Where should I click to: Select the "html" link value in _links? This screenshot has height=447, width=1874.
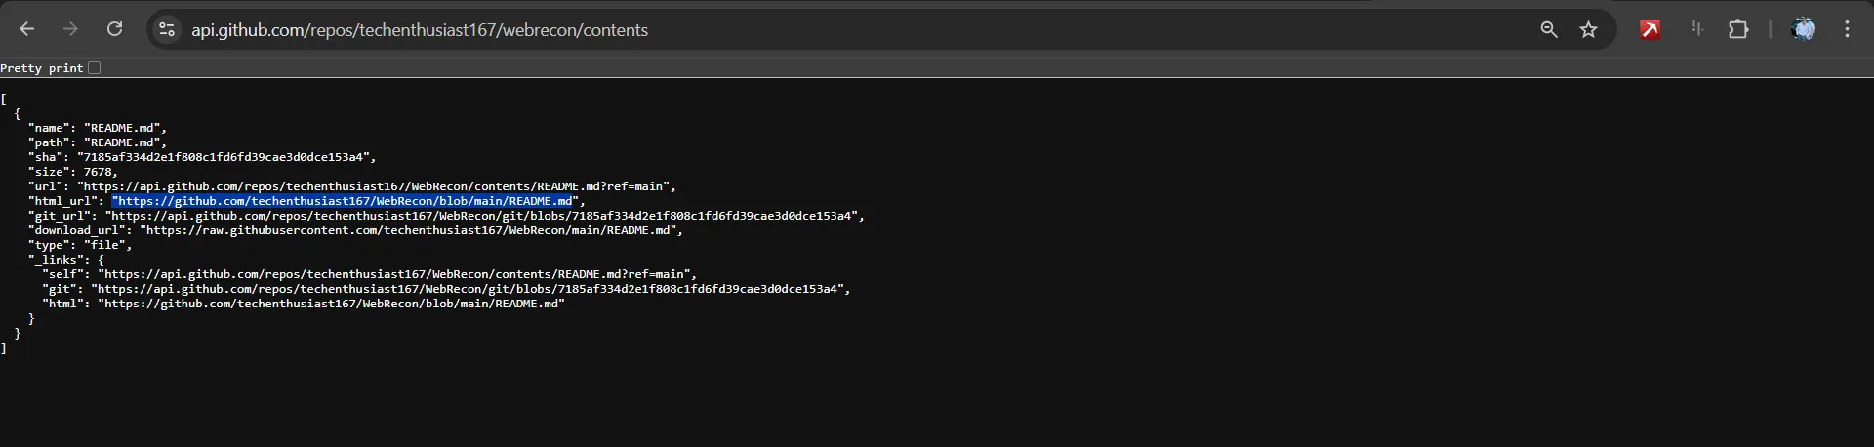coord(331,304)
